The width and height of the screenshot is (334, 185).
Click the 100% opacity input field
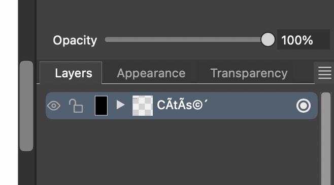[x=304, y=39]
